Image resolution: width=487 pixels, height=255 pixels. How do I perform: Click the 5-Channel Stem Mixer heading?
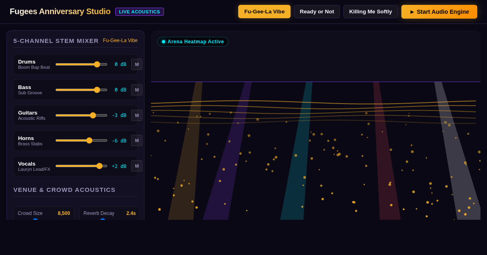(56, 40)
